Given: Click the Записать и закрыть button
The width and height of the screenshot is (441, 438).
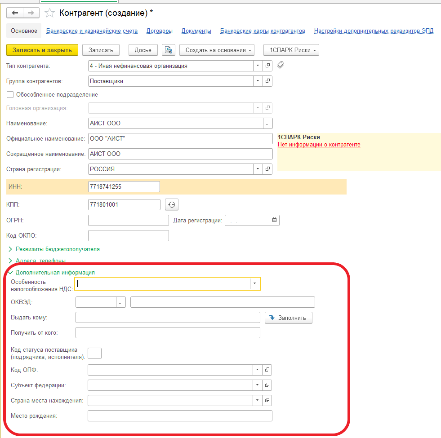Looking at the screenshot, I should (x=42, y=50).
